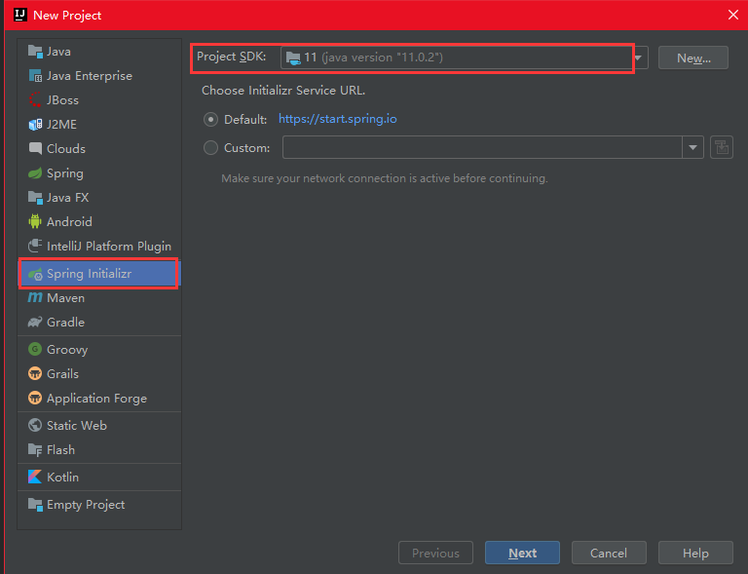The image size is (748, 574).
Task: Select Static Web label in the list
Action: click(77, 426)
